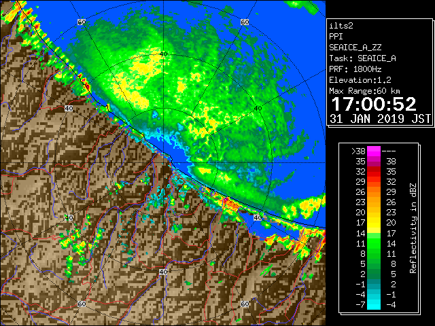This screenshot has height=326, width=435.
Task: Click the 'Elevation:1.2' value
Action: (360, 80)
